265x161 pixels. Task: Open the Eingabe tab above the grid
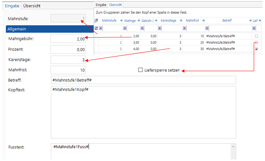[x=101, y=4]
